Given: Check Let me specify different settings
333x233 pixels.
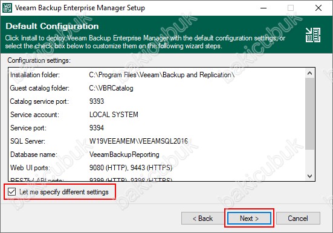Looking at the screenshot, I should pyautogui.click(x=11, y=192).
